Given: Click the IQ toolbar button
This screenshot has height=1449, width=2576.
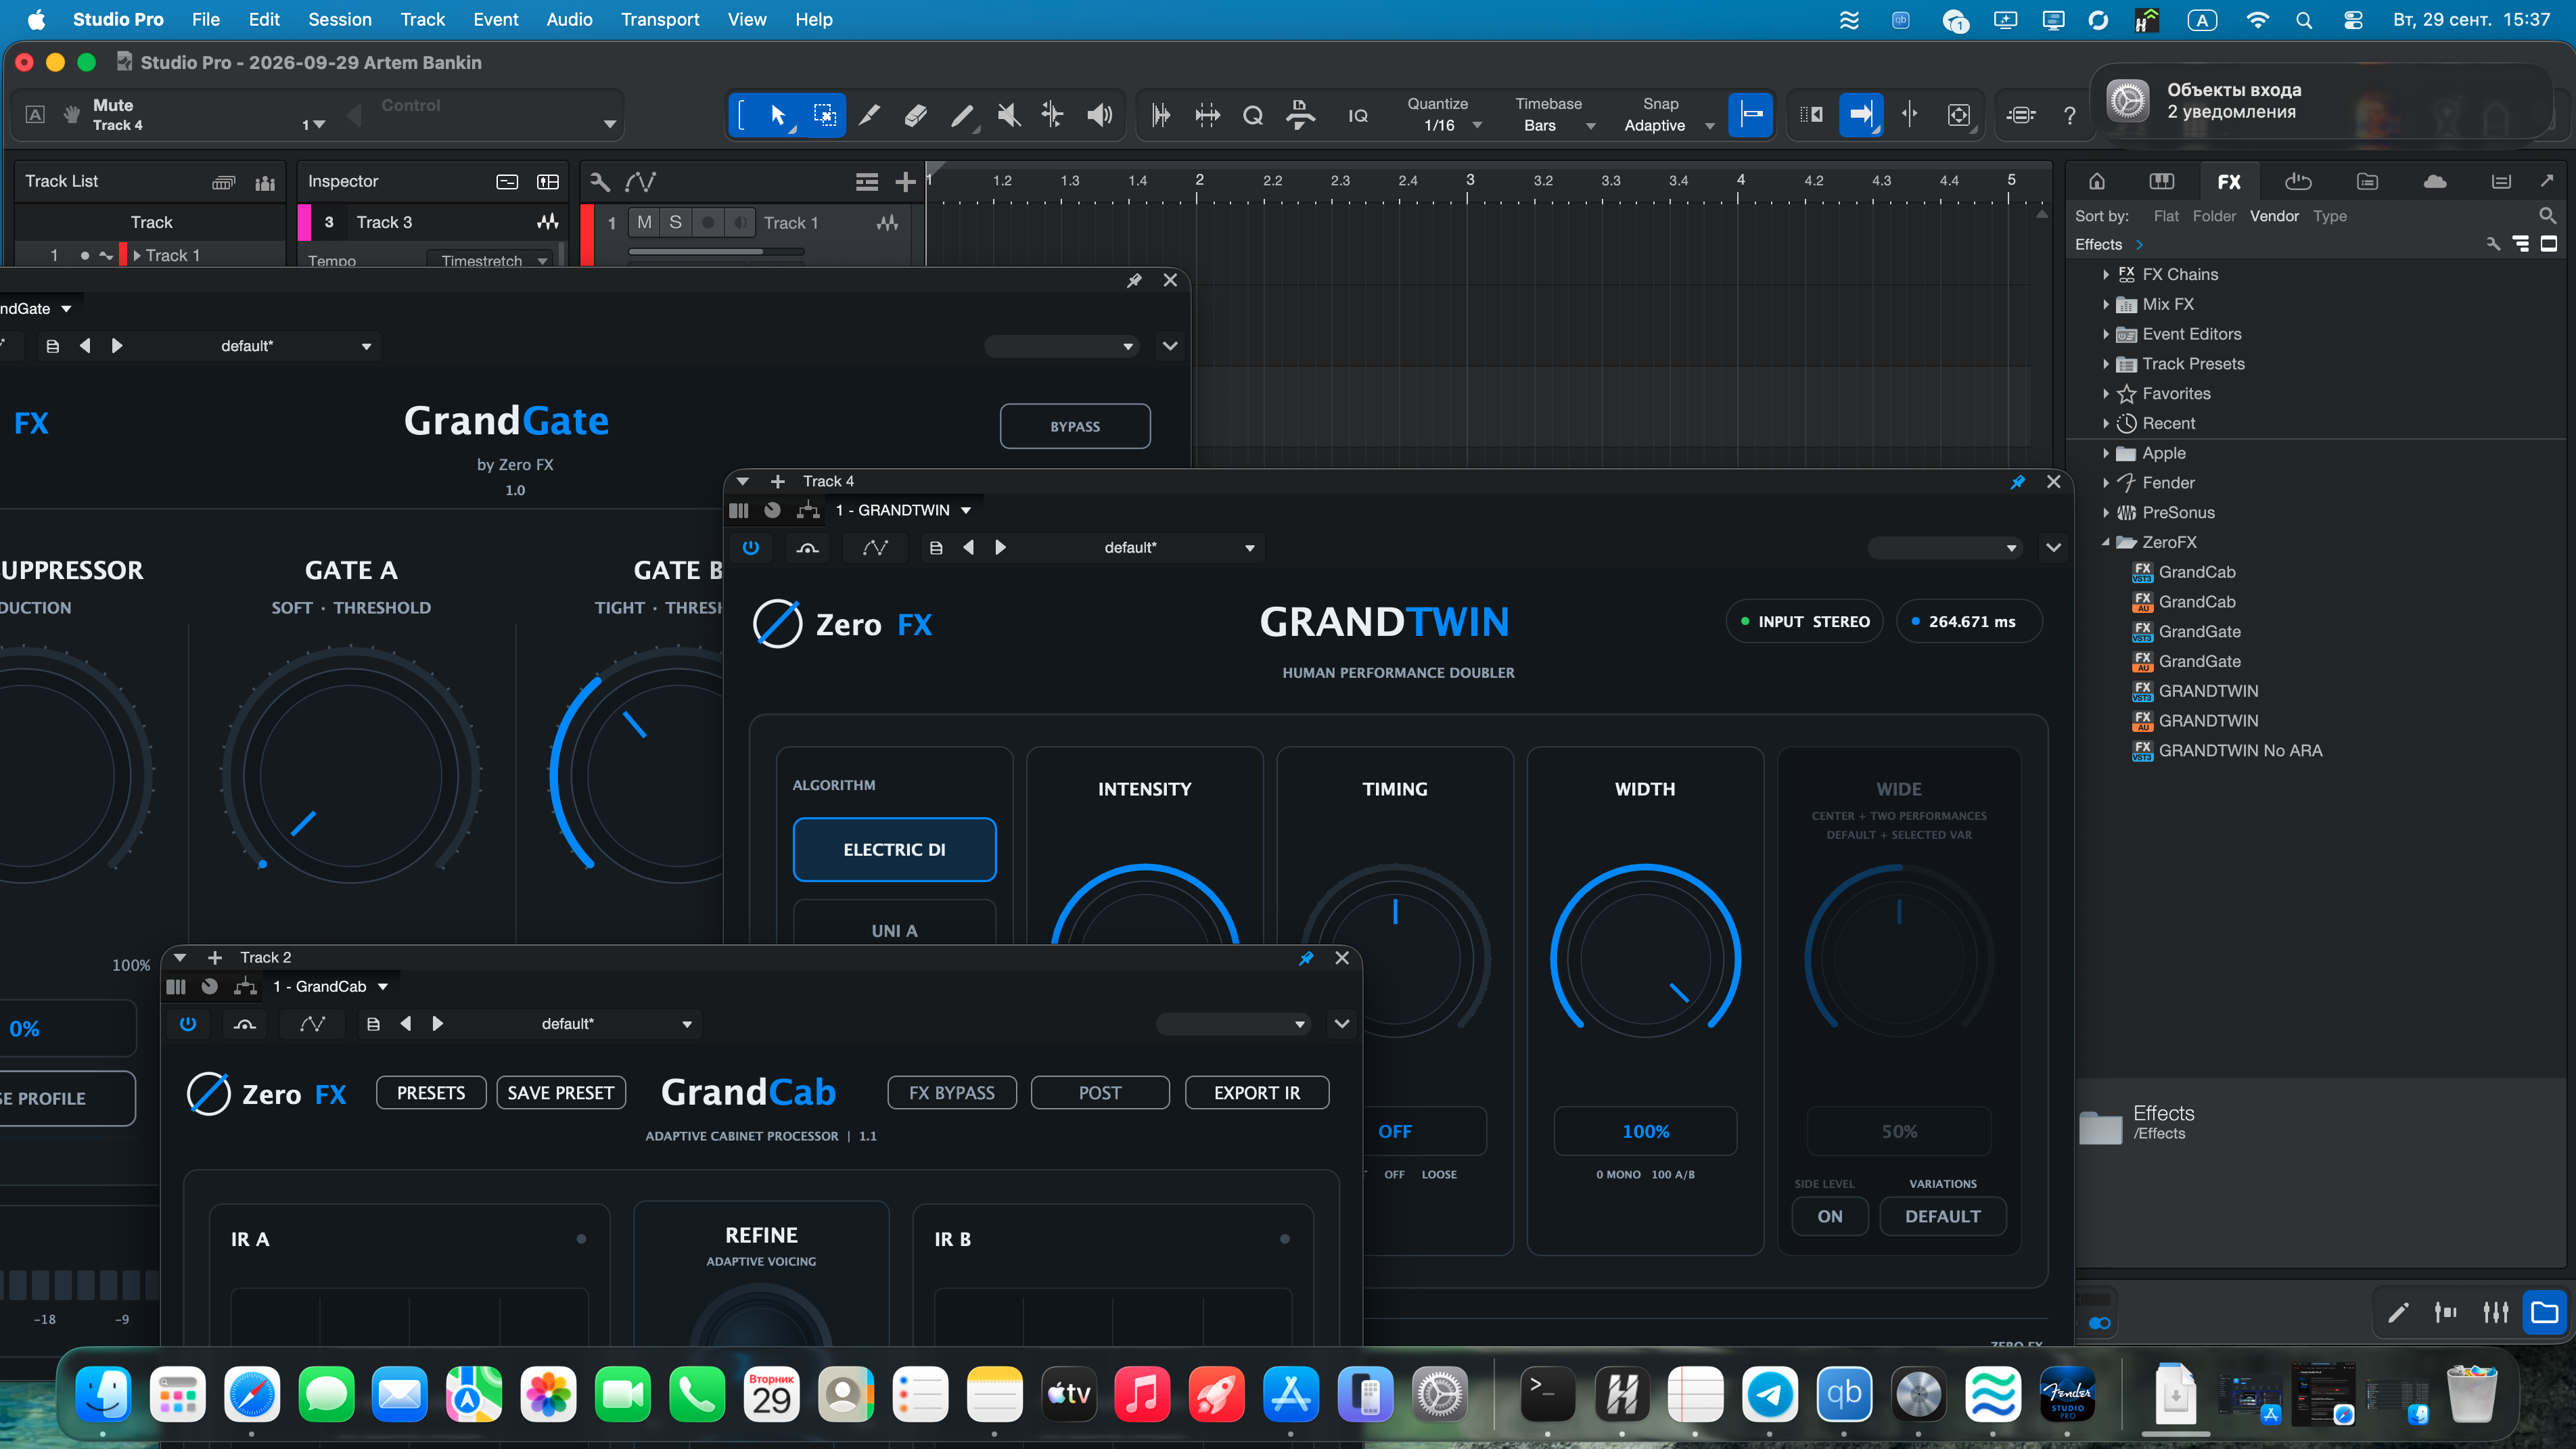Looking at the screenshot, I should [1357, 116].
